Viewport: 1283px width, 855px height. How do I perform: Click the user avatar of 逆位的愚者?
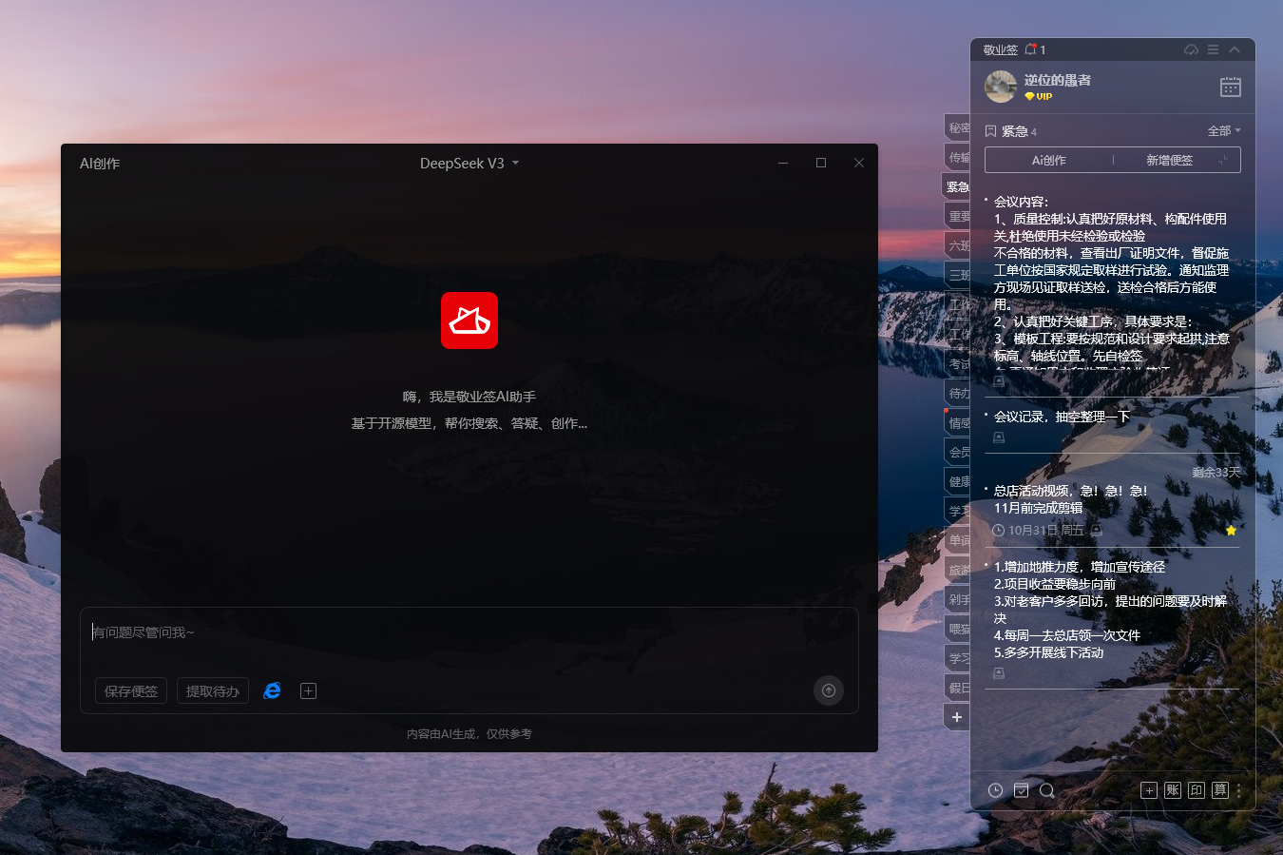coord(1001,87)
